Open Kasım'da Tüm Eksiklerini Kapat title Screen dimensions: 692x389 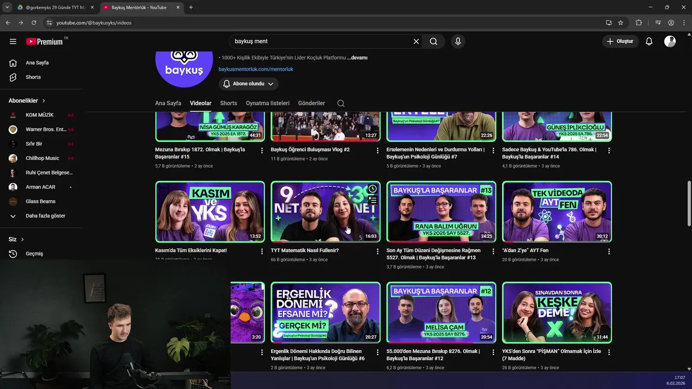pyautogui.click(x=191, y=251)
